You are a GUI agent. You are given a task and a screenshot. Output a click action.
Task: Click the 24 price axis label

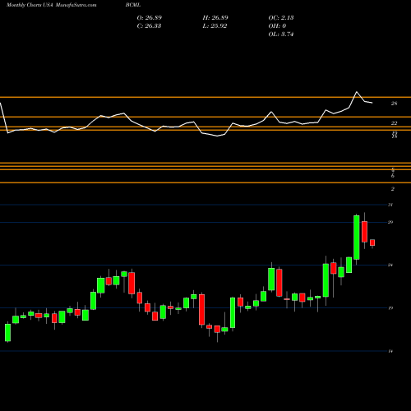click(390, 265)
